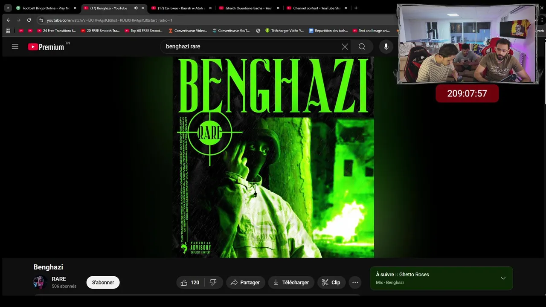Download the video with Télécharger
Viewport: 546px width, 307px height.
click(291, 282)
